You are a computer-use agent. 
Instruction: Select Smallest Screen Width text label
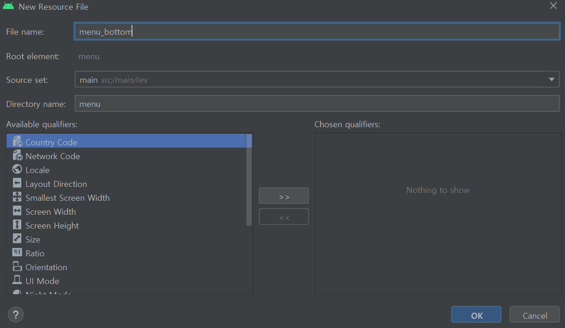point(68,198)
